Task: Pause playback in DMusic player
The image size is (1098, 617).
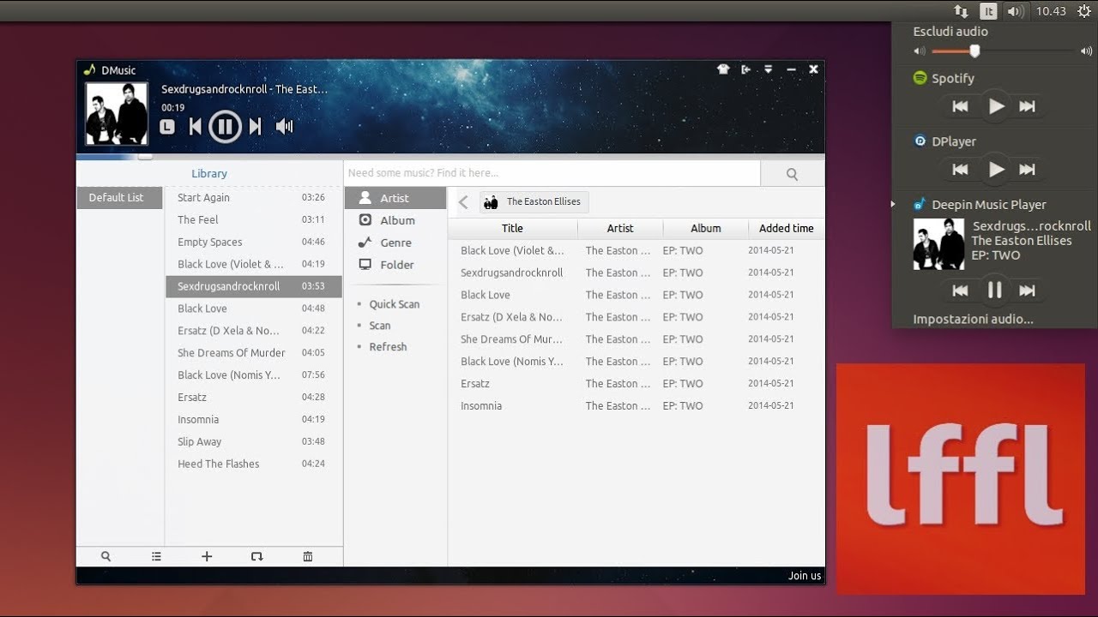Action: (225, 127)
